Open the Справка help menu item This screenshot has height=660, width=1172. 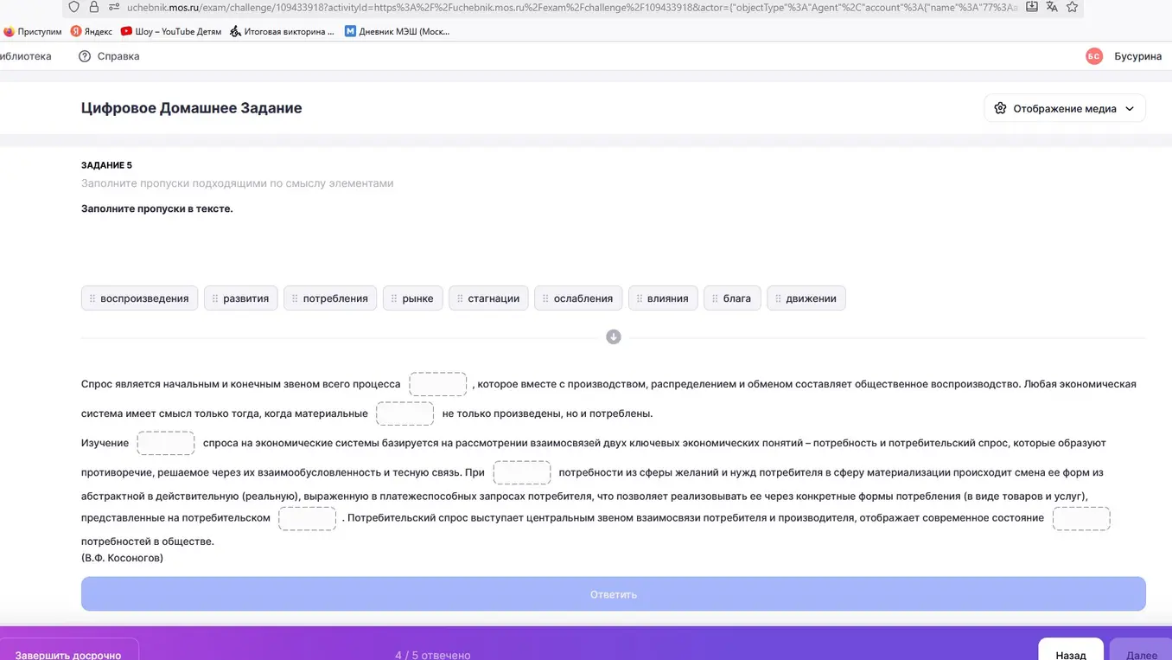118,56
